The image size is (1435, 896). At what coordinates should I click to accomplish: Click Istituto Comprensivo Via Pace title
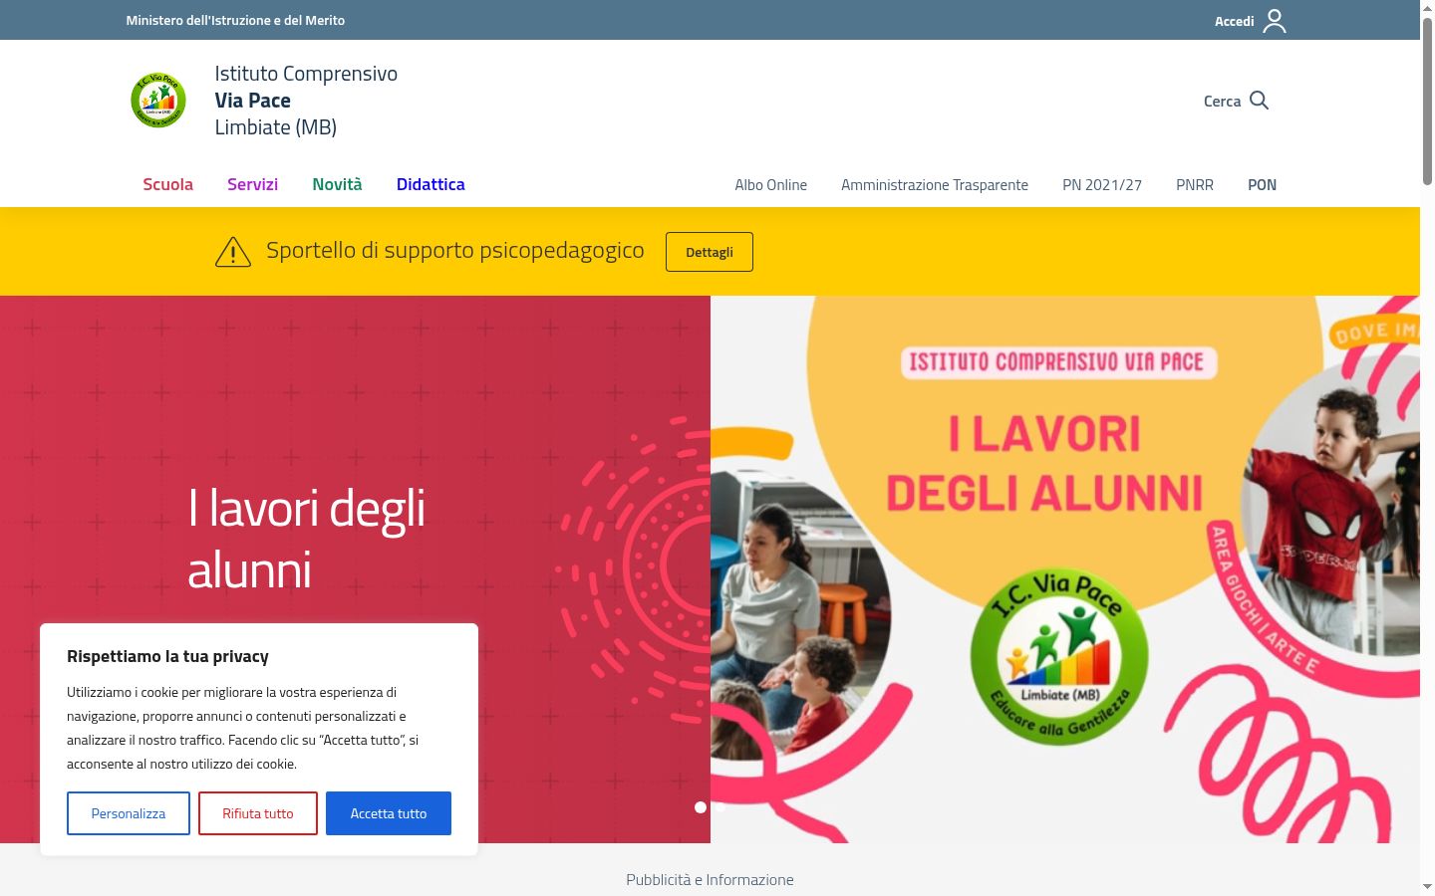coord(306,101)
